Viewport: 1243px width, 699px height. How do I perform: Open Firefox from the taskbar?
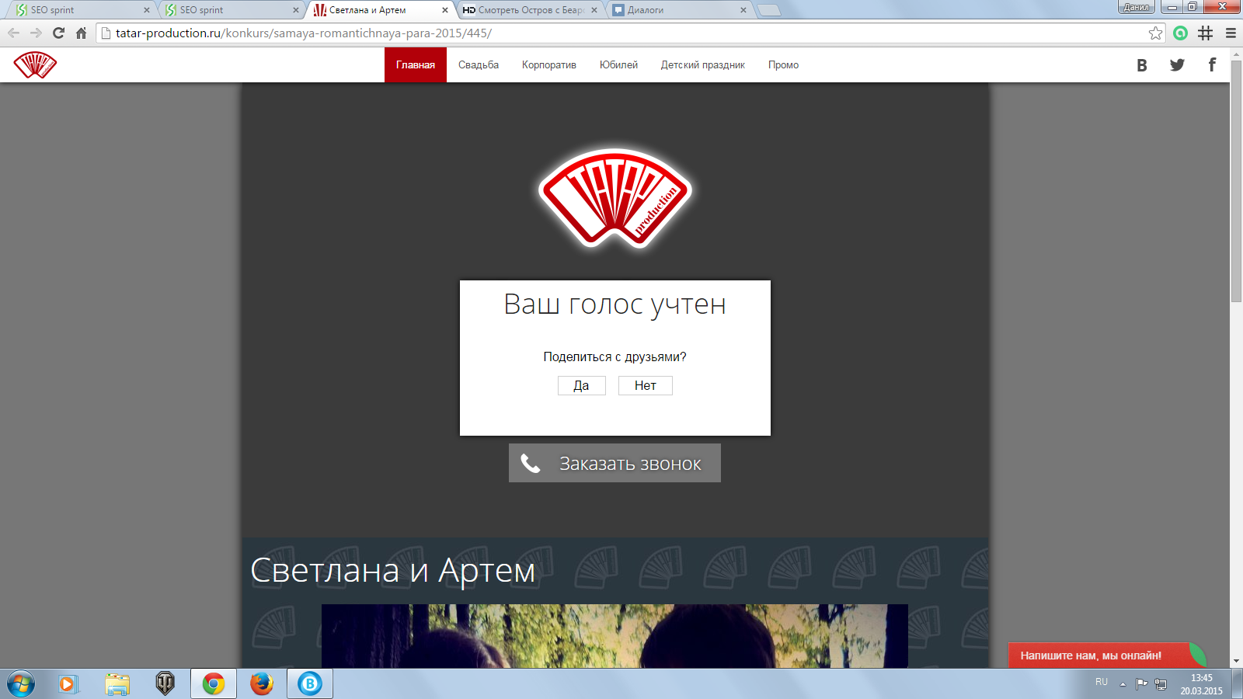coord(262,683)
